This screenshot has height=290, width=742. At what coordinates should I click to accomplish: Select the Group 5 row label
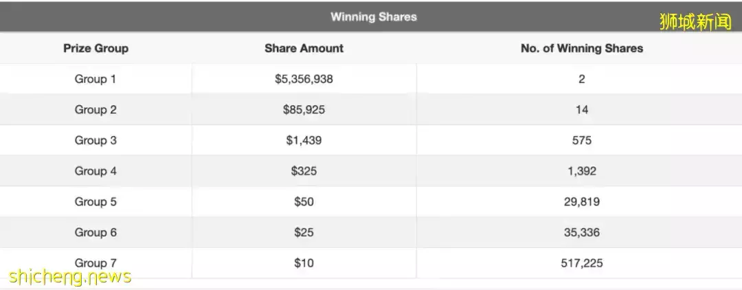95,201
